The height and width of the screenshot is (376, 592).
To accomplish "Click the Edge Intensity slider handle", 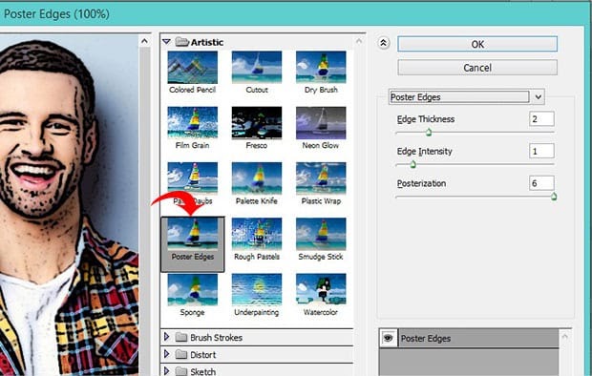I will pos(413,164).
